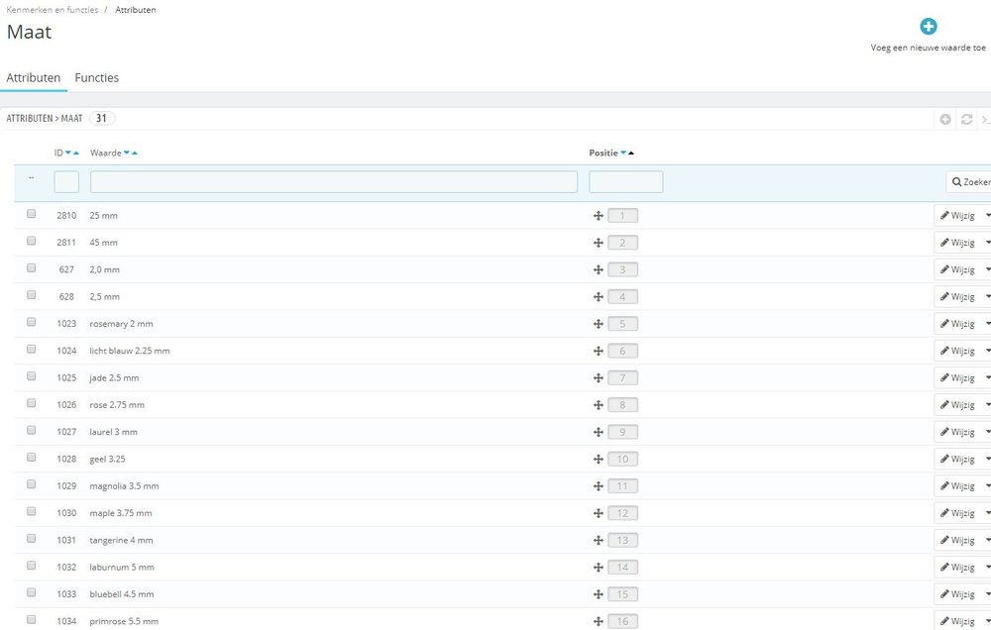Click Zoeken search button
The image size is (991, 630).
[x=969, y=182]
